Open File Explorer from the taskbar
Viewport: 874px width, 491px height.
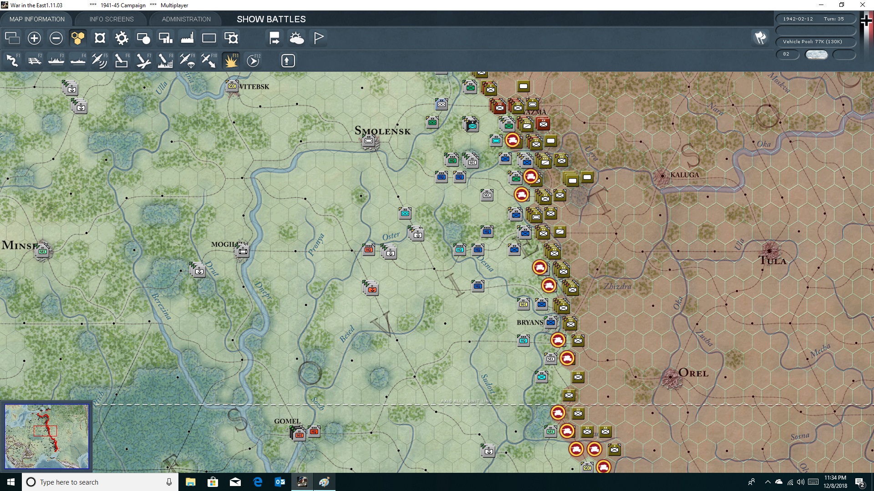(x=191, y=482)
